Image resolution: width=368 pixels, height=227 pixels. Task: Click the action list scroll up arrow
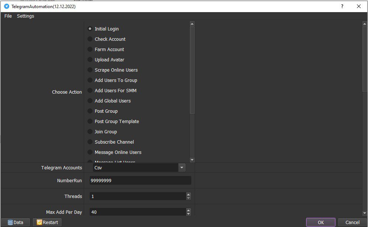click(x=192, y=24)
